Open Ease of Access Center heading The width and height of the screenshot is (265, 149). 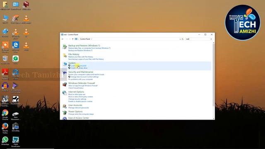click(79, 118)
